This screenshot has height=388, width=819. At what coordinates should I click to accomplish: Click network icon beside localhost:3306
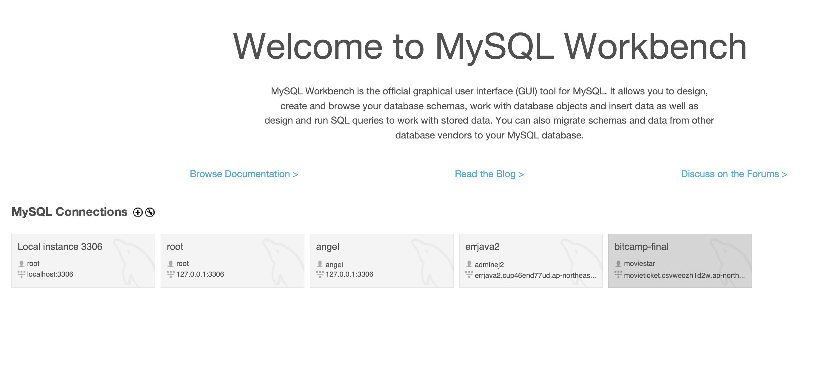pos(21,275)
